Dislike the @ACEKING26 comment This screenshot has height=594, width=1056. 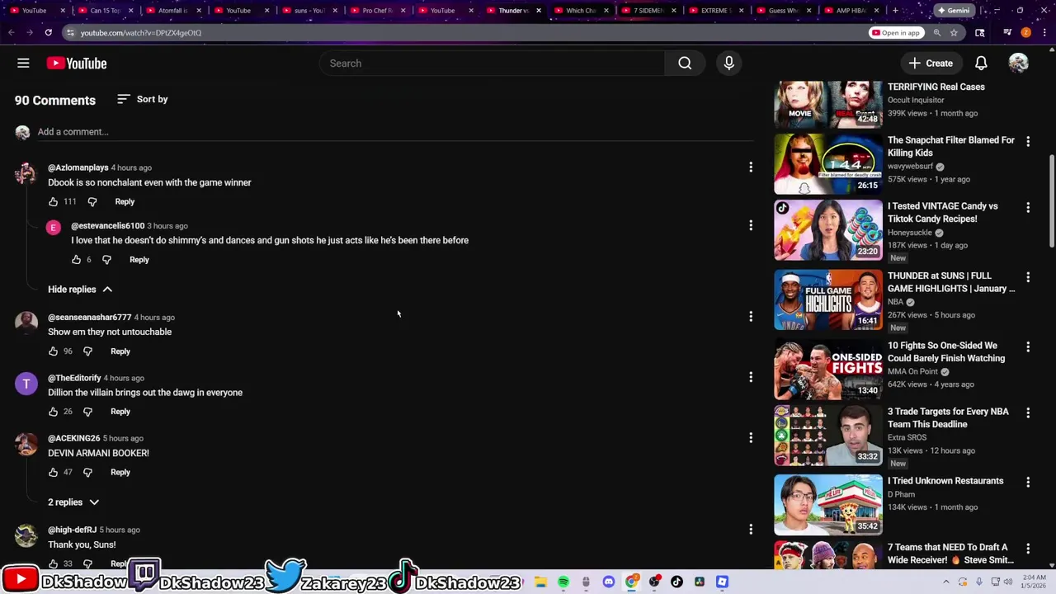click(x=87, y=473)
